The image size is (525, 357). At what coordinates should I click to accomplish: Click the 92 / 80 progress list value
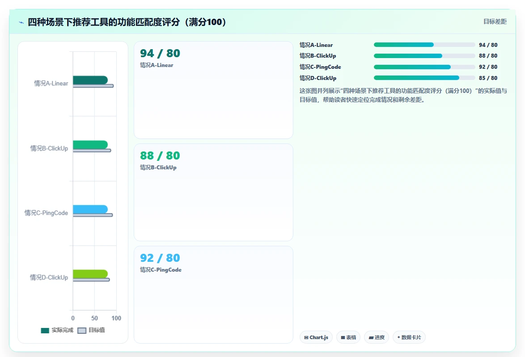pyautogui.click(x=488, y=67)
